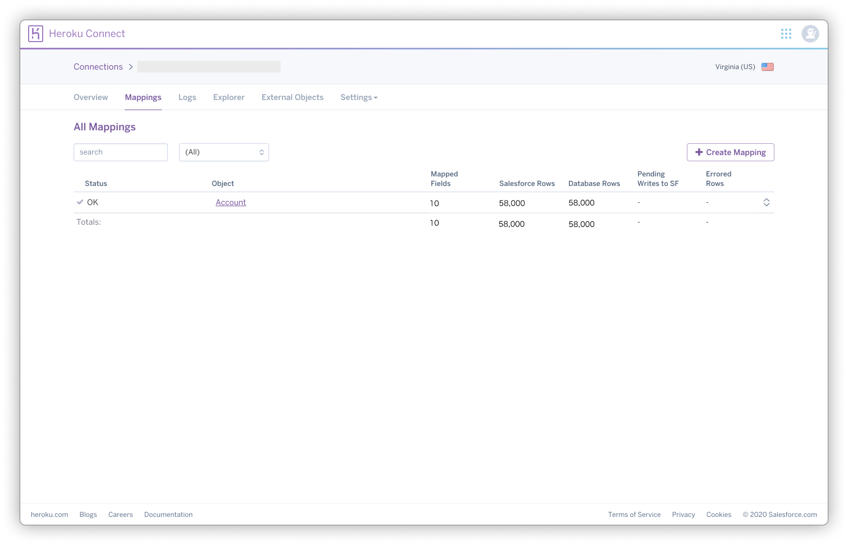
Task: Switch to the Overview tab
Action: (x=90, y=97)
